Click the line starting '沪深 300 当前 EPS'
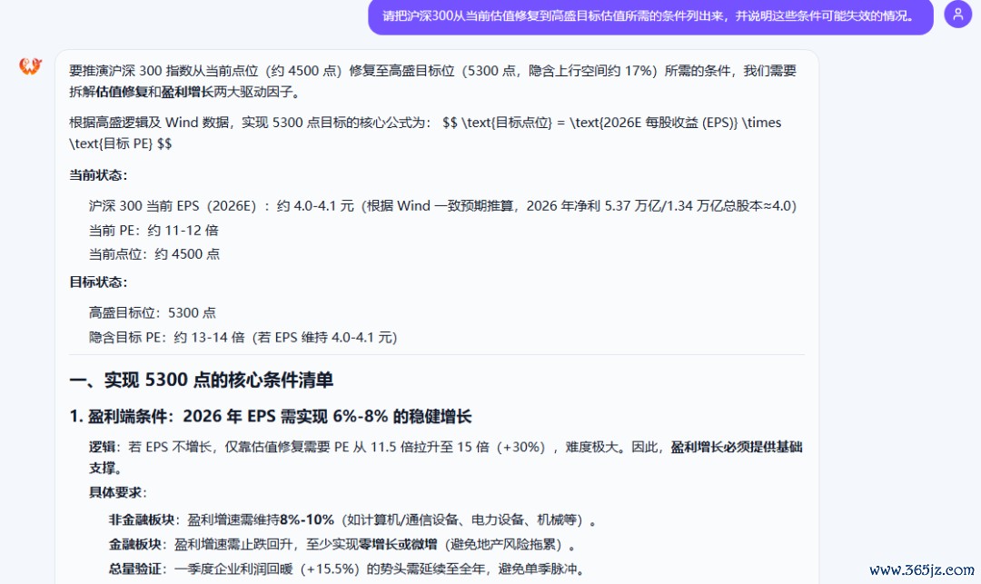 click(442, 205)
